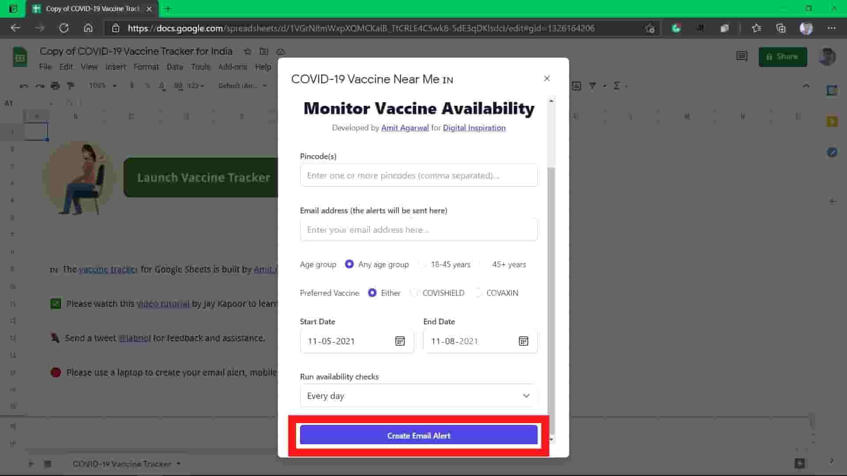Click the Move to folder icon
The image size is (847, 476).
click(264, 52)
